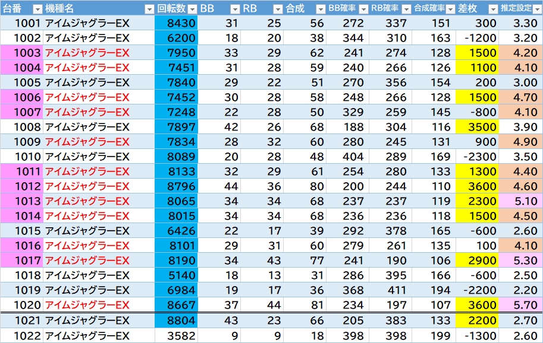Select combined total 81 in row 1020

tap(305, 305)
